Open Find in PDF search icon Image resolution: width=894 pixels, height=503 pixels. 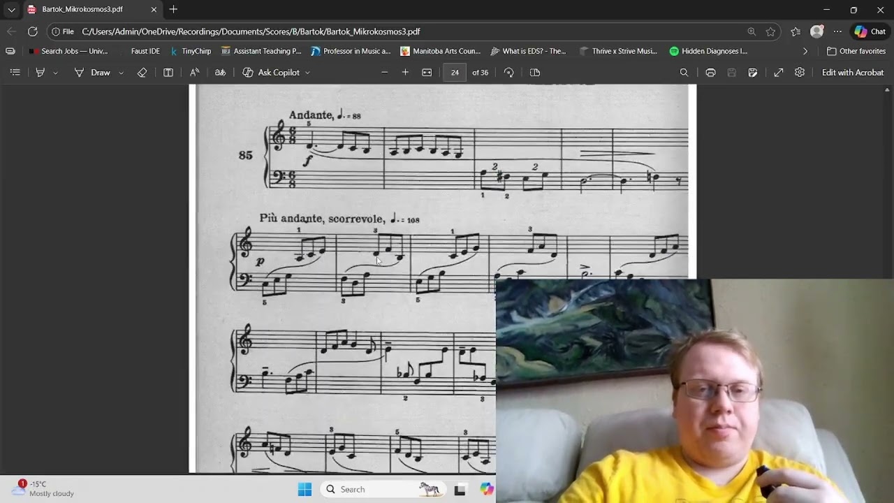[684, 73]
